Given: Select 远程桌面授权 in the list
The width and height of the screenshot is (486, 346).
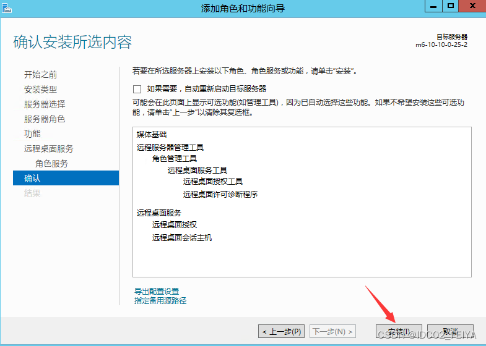Looking at the screenshot, I should pos(175,224).
